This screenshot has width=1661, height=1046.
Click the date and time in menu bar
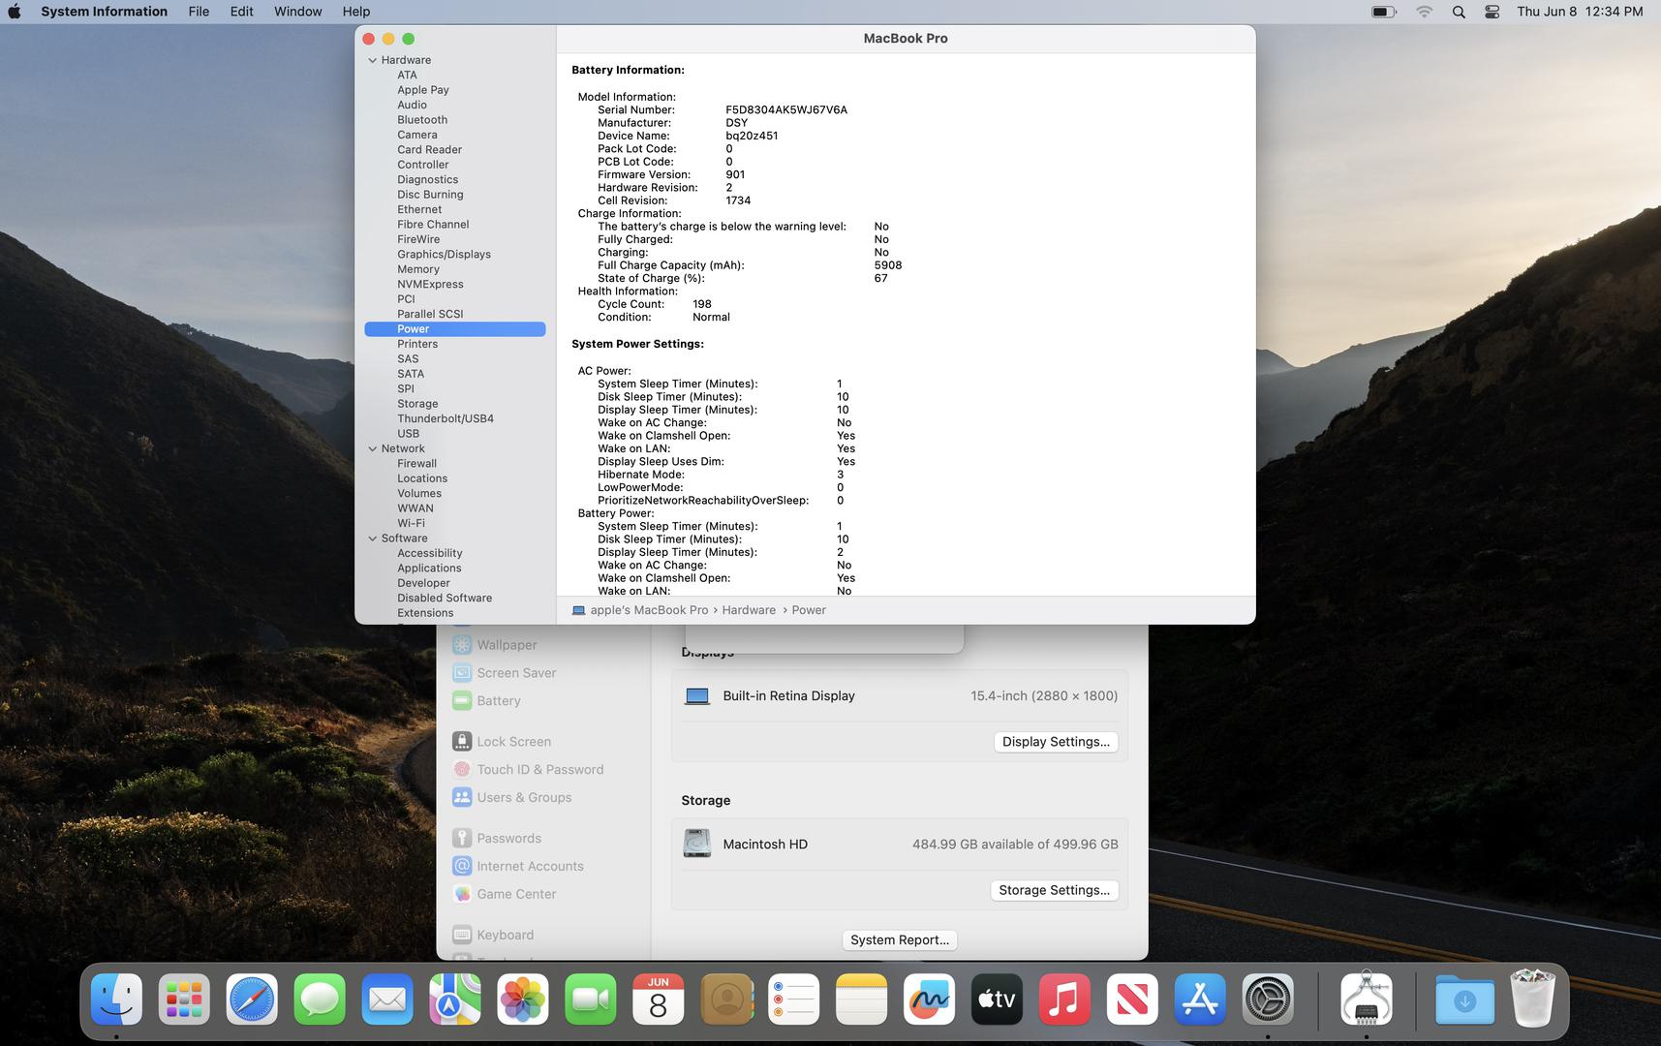click(x=1580, y=12)
